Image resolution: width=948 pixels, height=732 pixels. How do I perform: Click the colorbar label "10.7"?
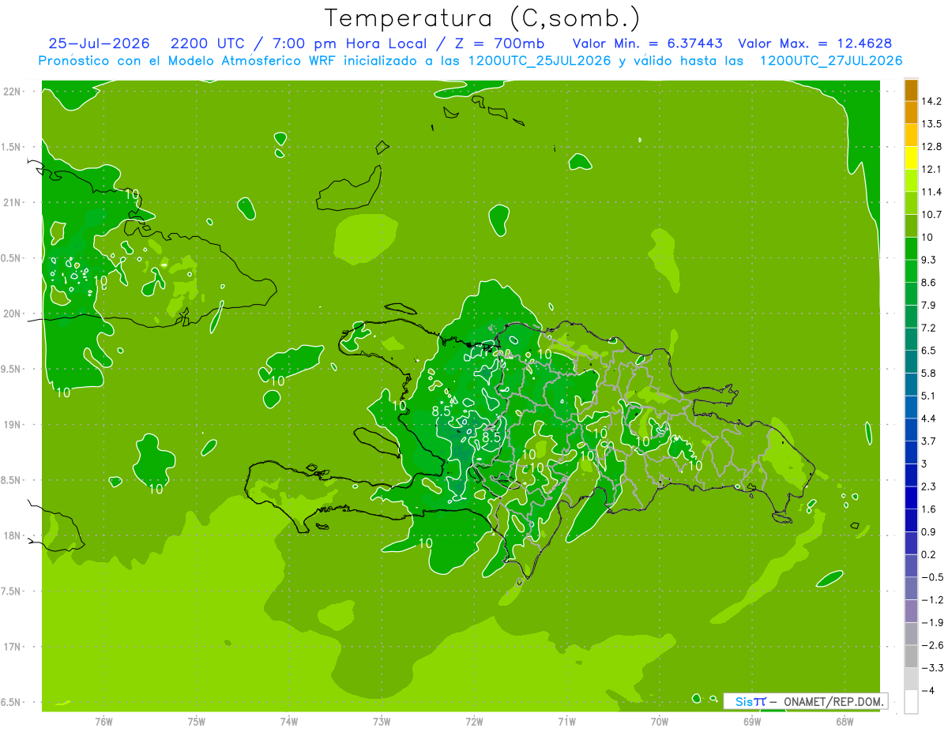[932, 214]
